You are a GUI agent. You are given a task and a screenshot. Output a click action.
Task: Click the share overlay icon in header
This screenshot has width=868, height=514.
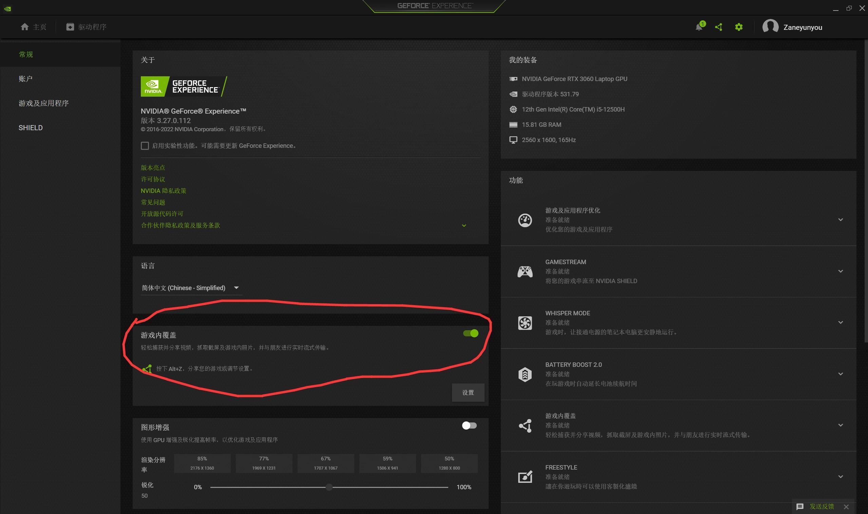[x=719, y=27]
